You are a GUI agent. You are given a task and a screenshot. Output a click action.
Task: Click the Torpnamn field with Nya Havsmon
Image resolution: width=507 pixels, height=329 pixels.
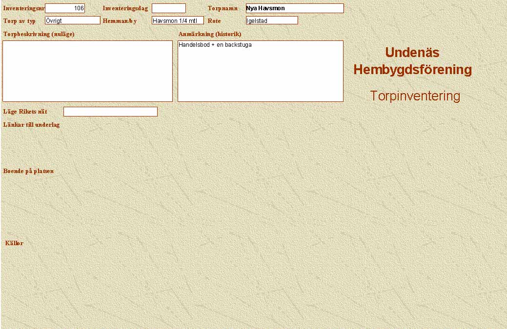point(294,8)
